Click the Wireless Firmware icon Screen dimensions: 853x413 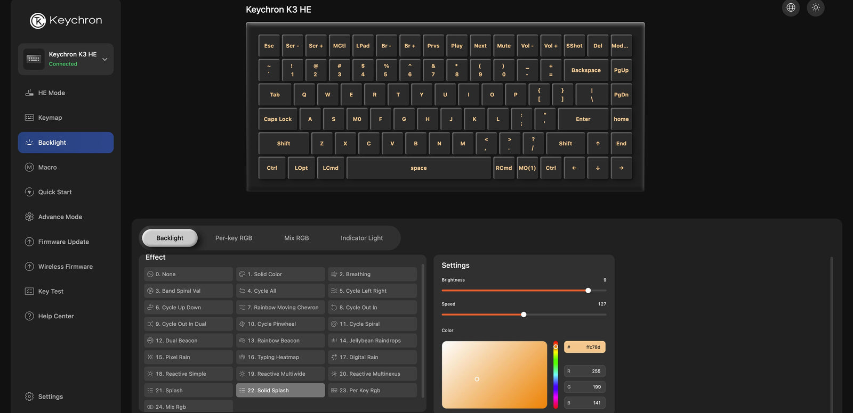(29, 267)
